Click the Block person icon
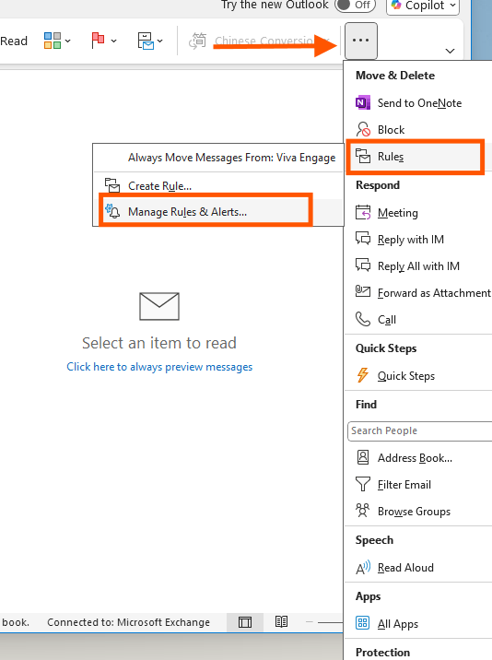The height and width of the screenshot is (660, 492). click(363, 129)
